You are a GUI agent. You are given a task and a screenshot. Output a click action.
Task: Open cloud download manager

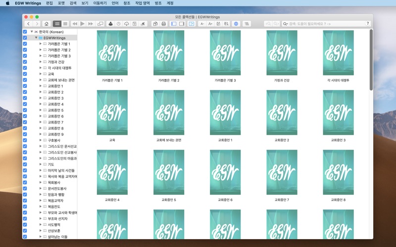click(x=127, y=24)
